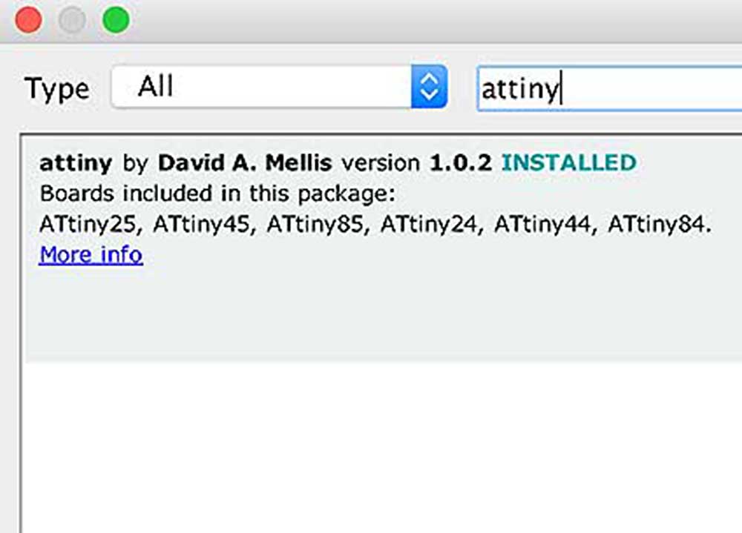
Task: Click the "Type" label beside the dropdown
Action: pyautogui.click(x=57, y=89)
